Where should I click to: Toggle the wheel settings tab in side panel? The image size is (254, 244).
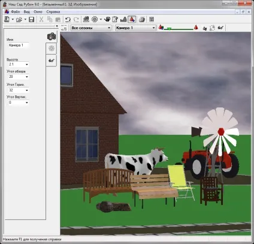click(x=52, y=49)
